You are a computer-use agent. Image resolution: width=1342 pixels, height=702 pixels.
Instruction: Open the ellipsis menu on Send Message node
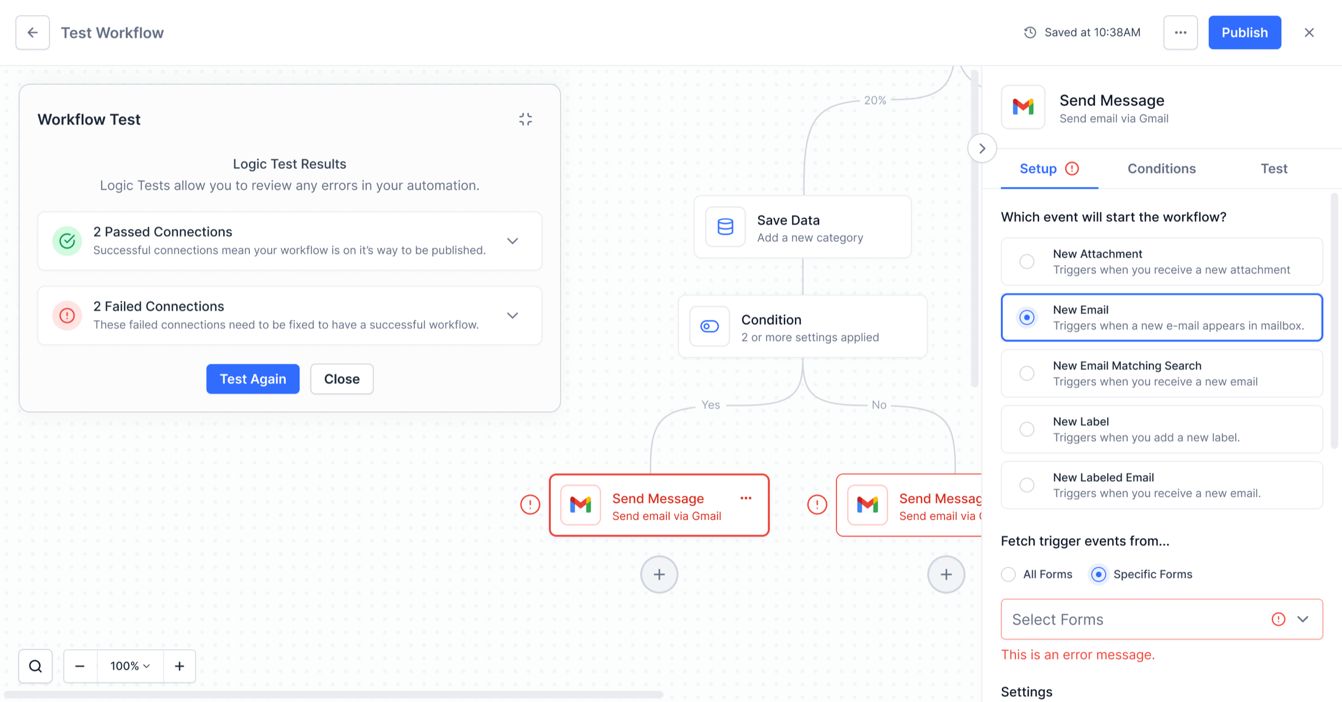coord(746,498)
